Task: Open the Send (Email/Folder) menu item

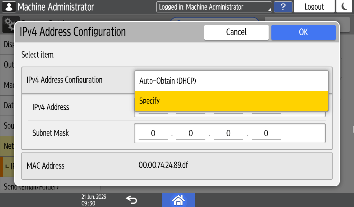Action: point(31,188)
